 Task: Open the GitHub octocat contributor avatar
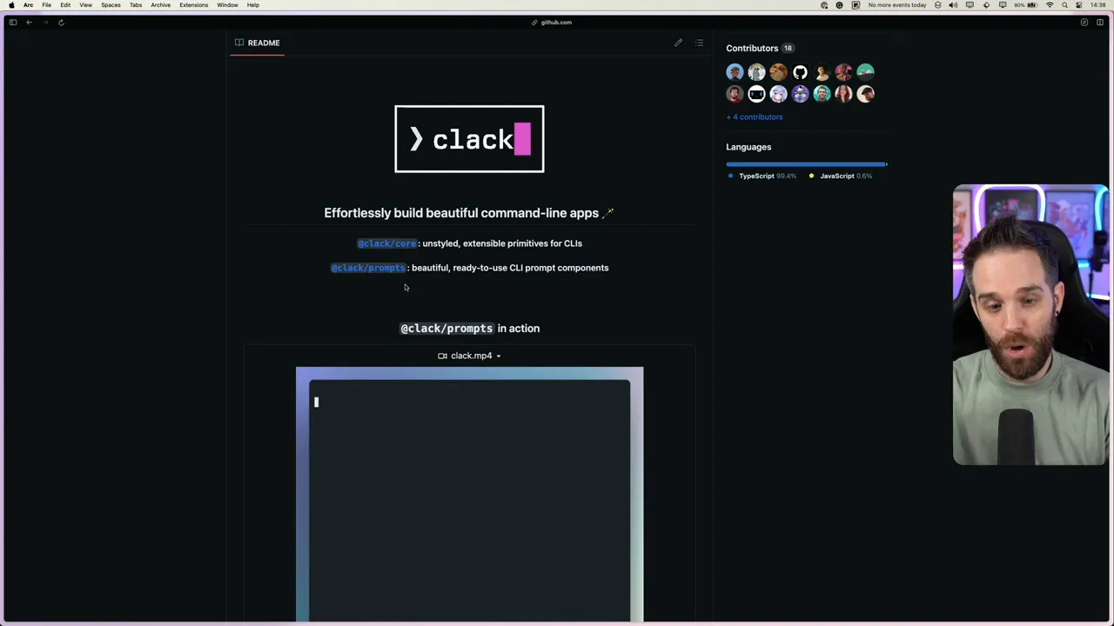point(800,72)
